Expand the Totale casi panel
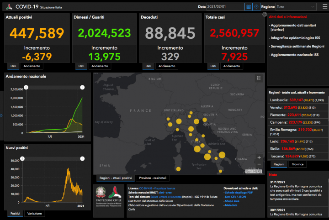 [x=265, y=15]
